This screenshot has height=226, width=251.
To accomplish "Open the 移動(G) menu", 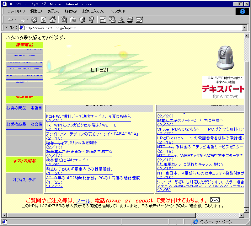I will point(71,11).
